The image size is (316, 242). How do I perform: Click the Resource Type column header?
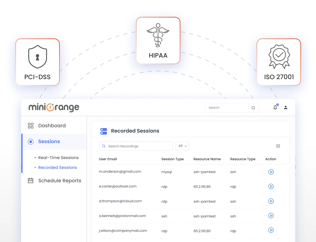tap(243, 159)
